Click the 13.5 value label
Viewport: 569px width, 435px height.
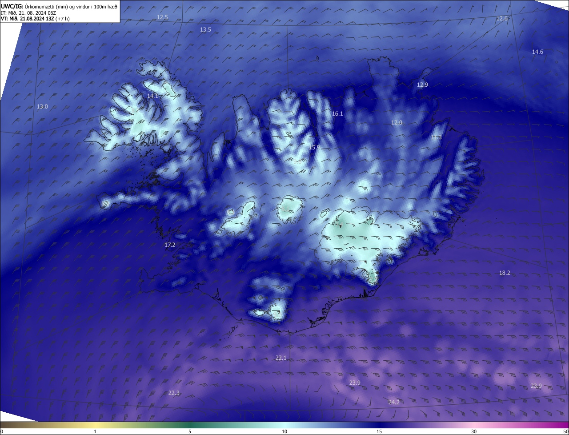[205, 30]
